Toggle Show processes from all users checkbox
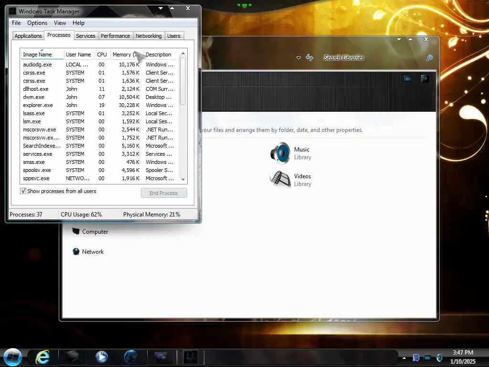The image size is (489, 367). [23, 191]
